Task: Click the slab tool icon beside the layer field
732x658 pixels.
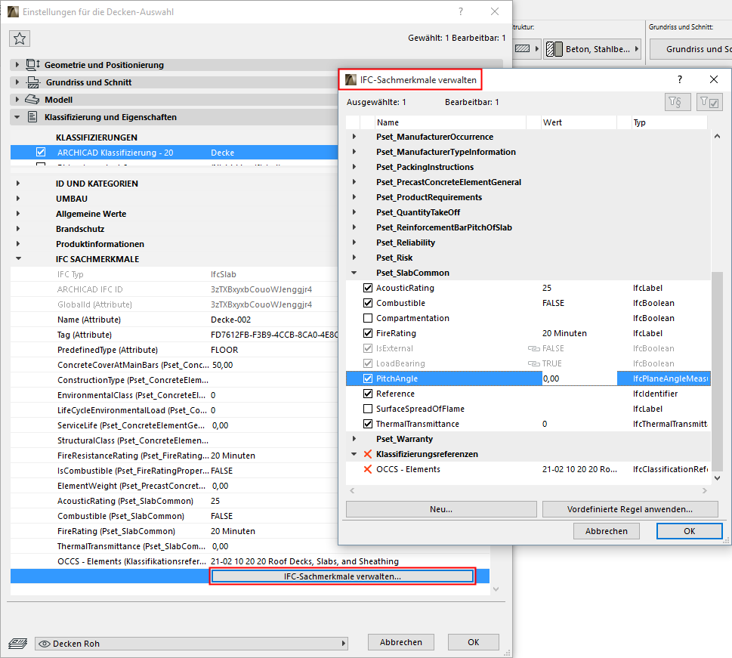Action: coord(17,642)
